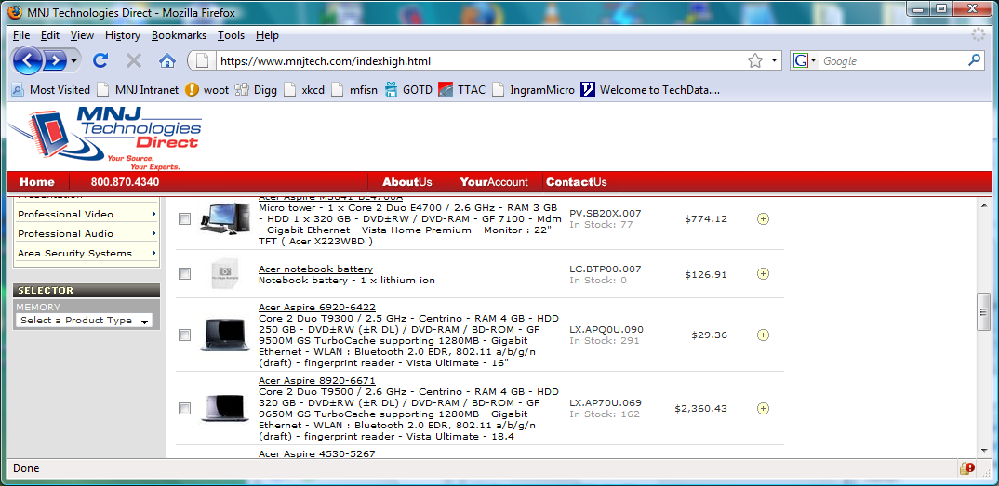Tick the checkbox for Acer notebook battery

pyautogui.click(x=185, y=273)
